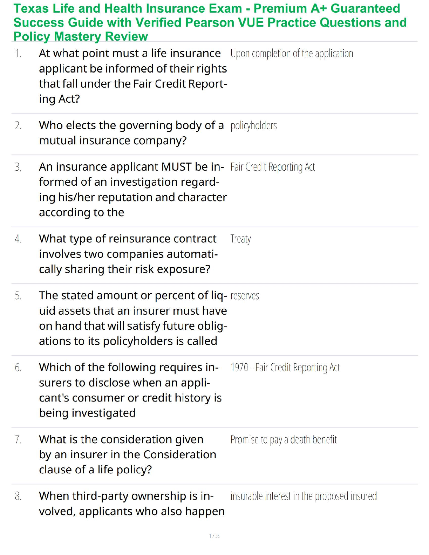Click the page indicator "1 / 35"

(214, 536)
